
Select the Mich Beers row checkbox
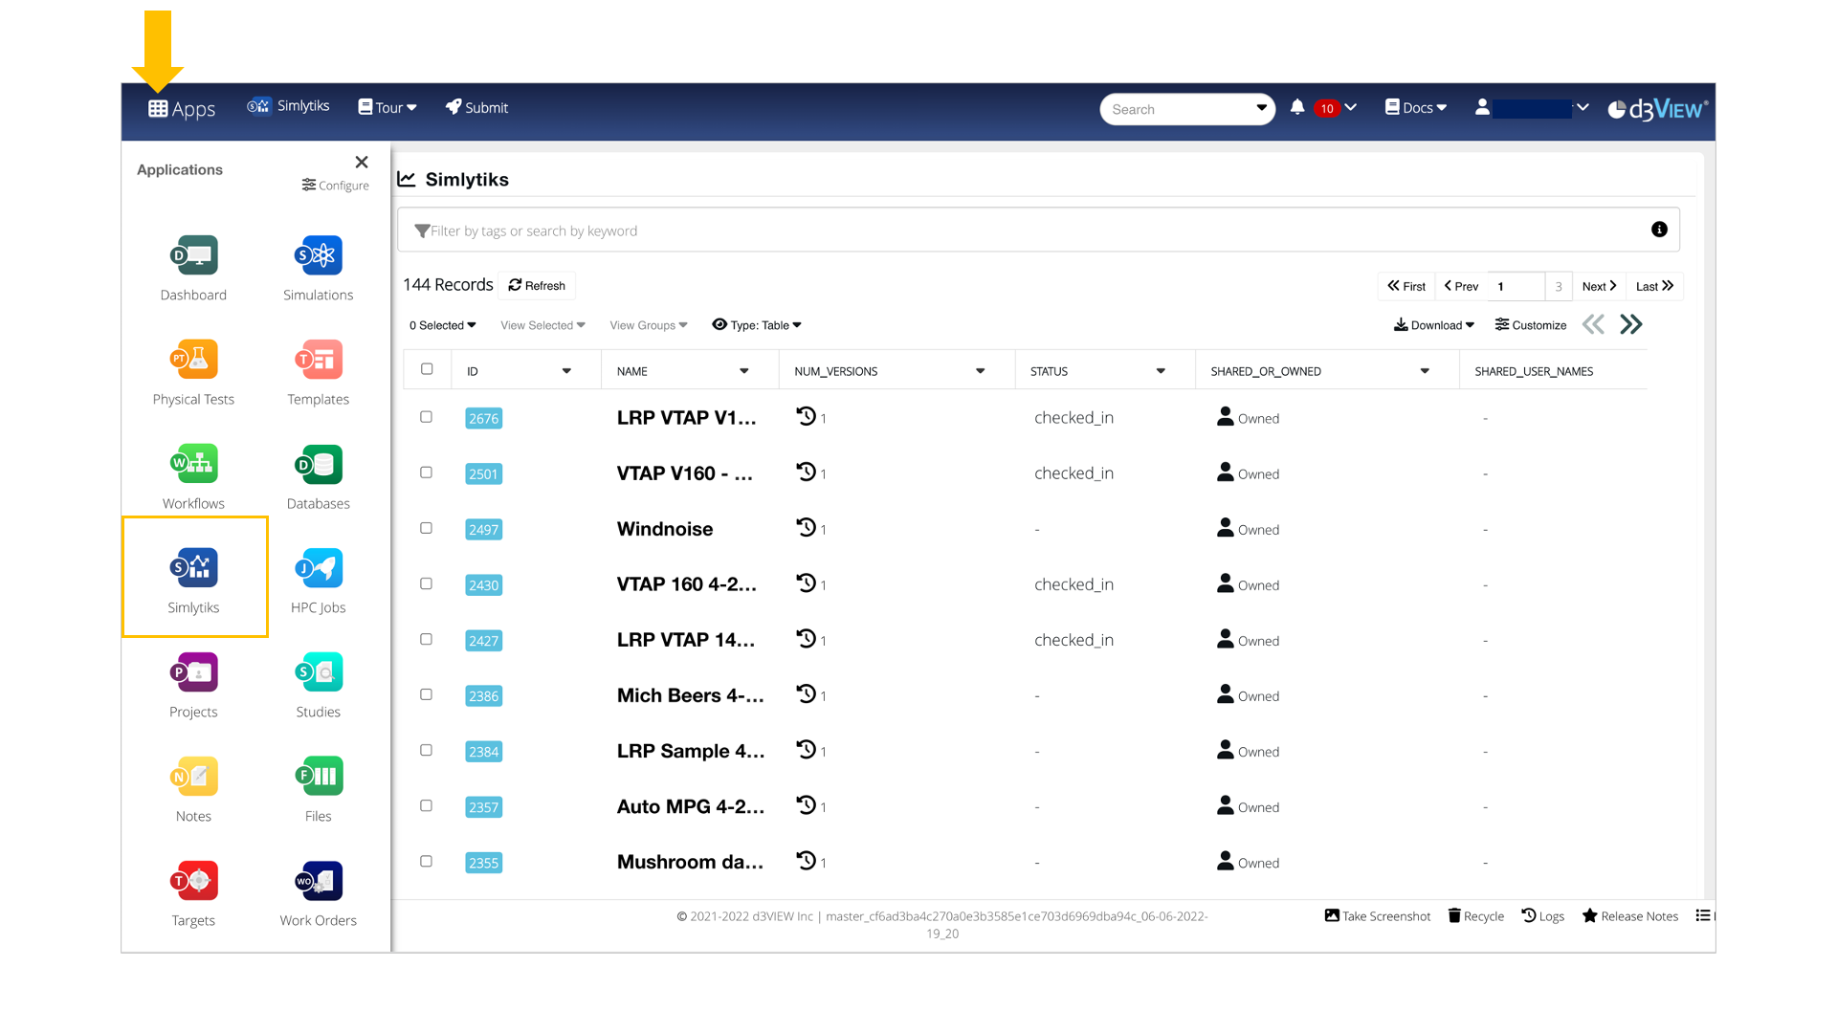pyautogui.click(x=427, y=694)
